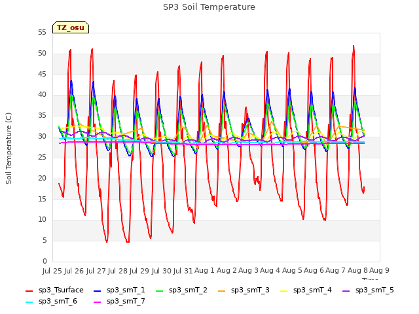Click the Aug 5 x-axis tick label

pos(292,271)
